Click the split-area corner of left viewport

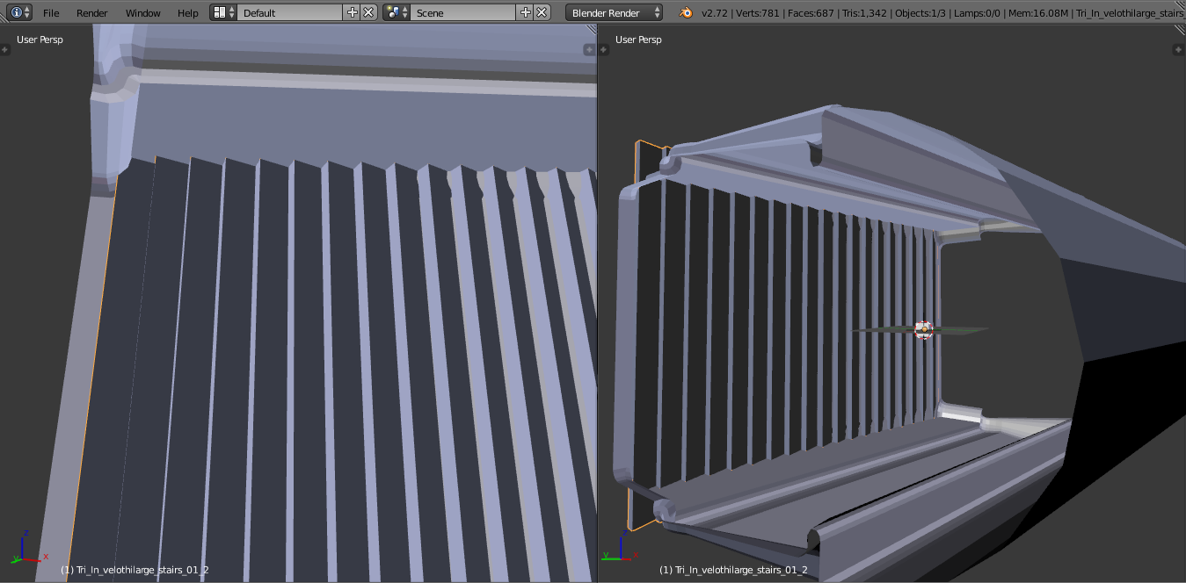pos(591,30)
